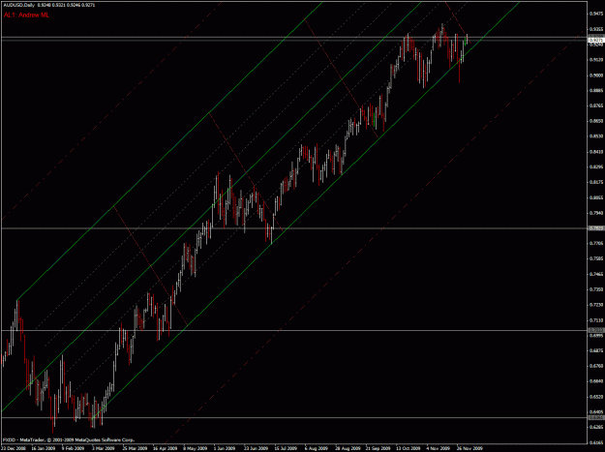
Task: Click the horizontal line price tag near 0.7110
Action: [x=596, y=330]
